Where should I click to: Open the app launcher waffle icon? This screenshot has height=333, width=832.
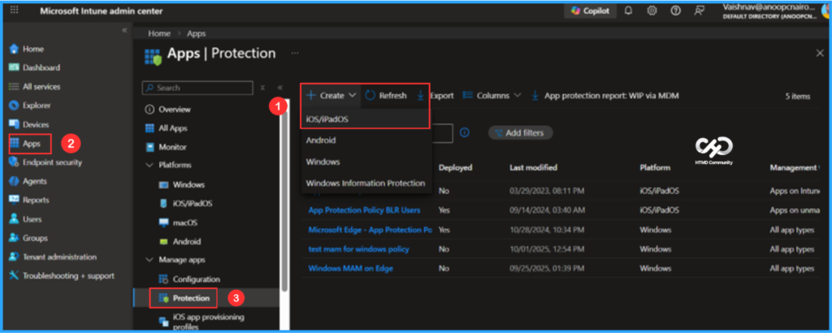[x=15, y=11]
